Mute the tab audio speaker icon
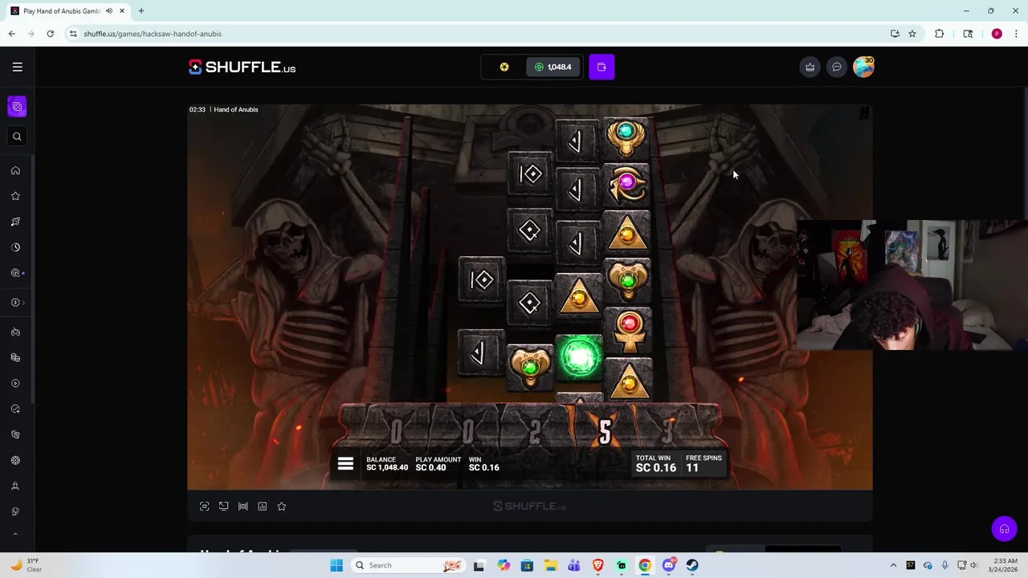1028x578 pixels. (x=108, y=11)
